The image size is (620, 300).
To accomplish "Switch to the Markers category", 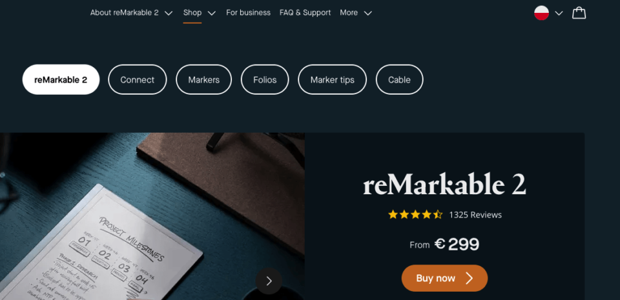I will pyautogui.click(x=203, y=79).
